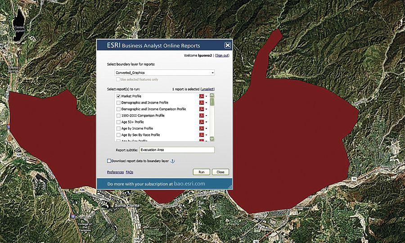
Task: Click the Welcome lguerra2 user text
Action: pos(198,55)
